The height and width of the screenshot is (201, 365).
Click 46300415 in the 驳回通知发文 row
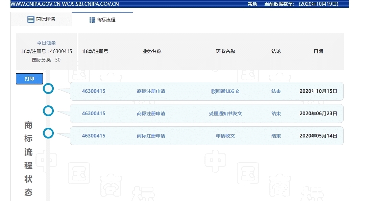[94, 91]
